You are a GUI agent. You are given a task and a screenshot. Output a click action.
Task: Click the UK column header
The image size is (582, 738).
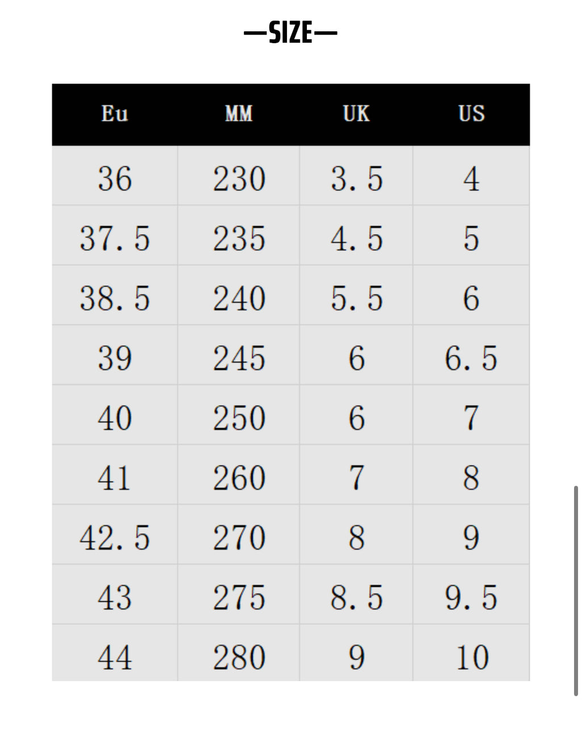pyautogui.click(x=356, y=114)
